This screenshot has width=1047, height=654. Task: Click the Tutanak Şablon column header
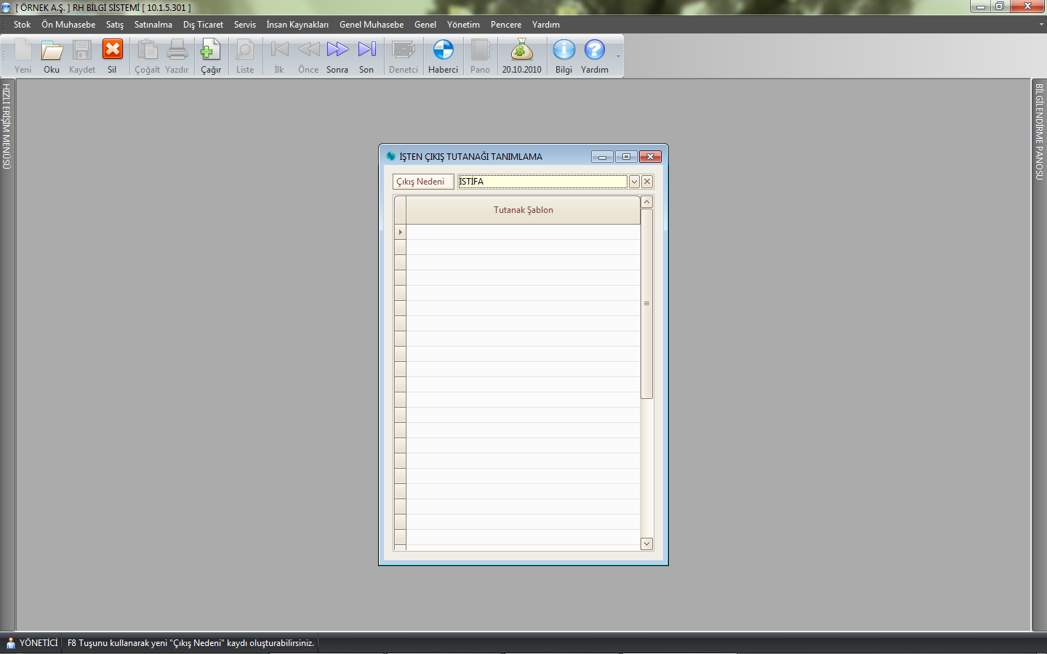coord(523,210)
